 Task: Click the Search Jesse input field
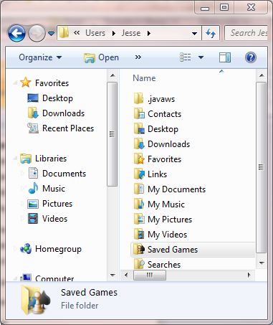246,33
